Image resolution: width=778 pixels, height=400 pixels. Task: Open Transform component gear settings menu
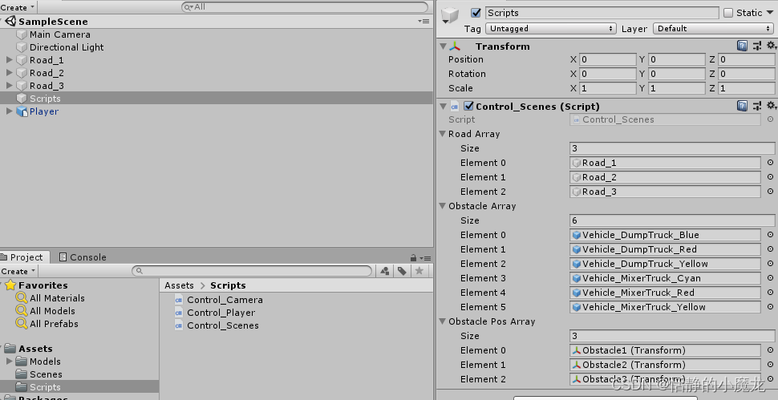(x=771, y=46)
